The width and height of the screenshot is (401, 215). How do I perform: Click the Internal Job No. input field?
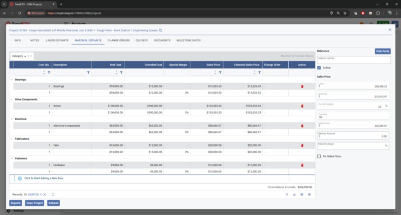coord(353,61)
